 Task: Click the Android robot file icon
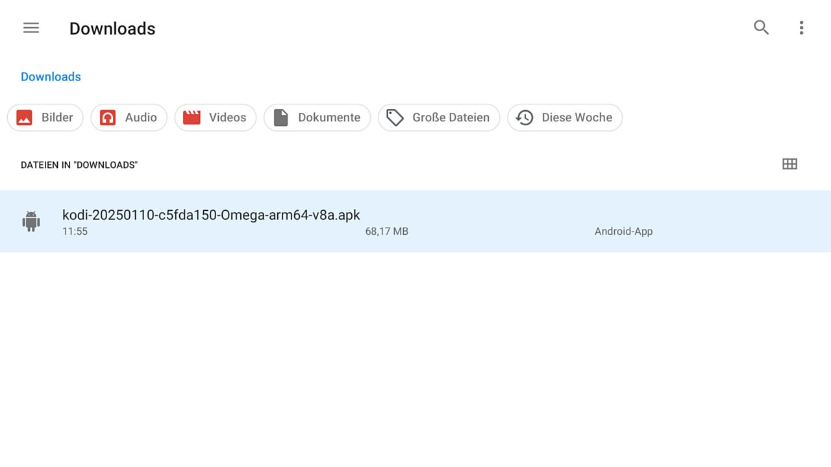pyautogui.click(x=31, y=221)
